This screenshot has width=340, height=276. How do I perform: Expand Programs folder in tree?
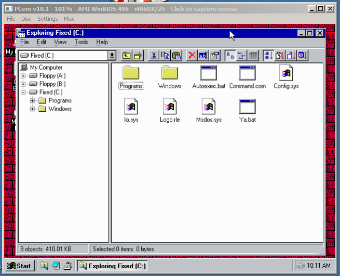click(32, 100)
